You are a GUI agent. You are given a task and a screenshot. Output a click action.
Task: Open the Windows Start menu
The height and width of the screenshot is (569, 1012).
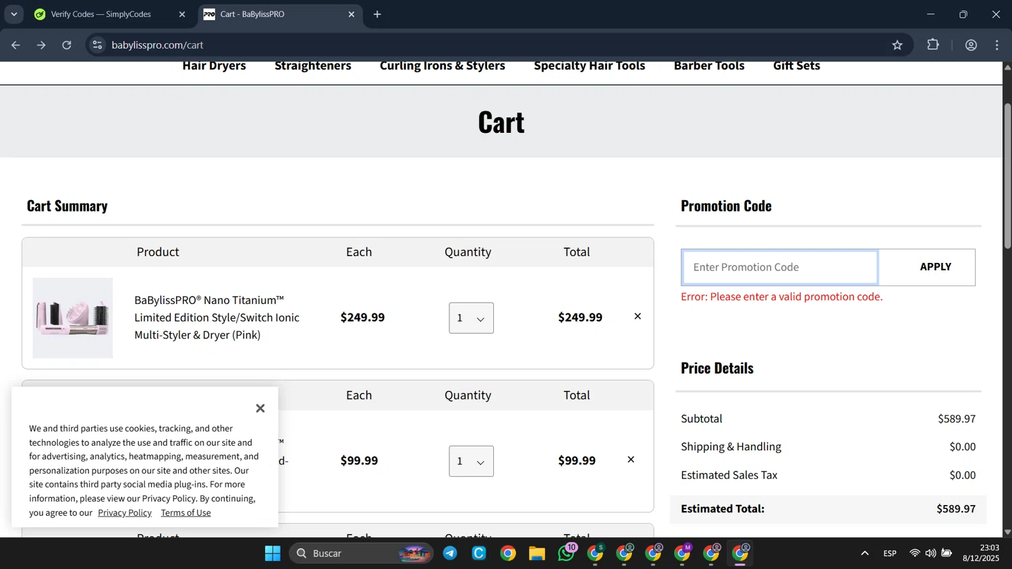273,553
